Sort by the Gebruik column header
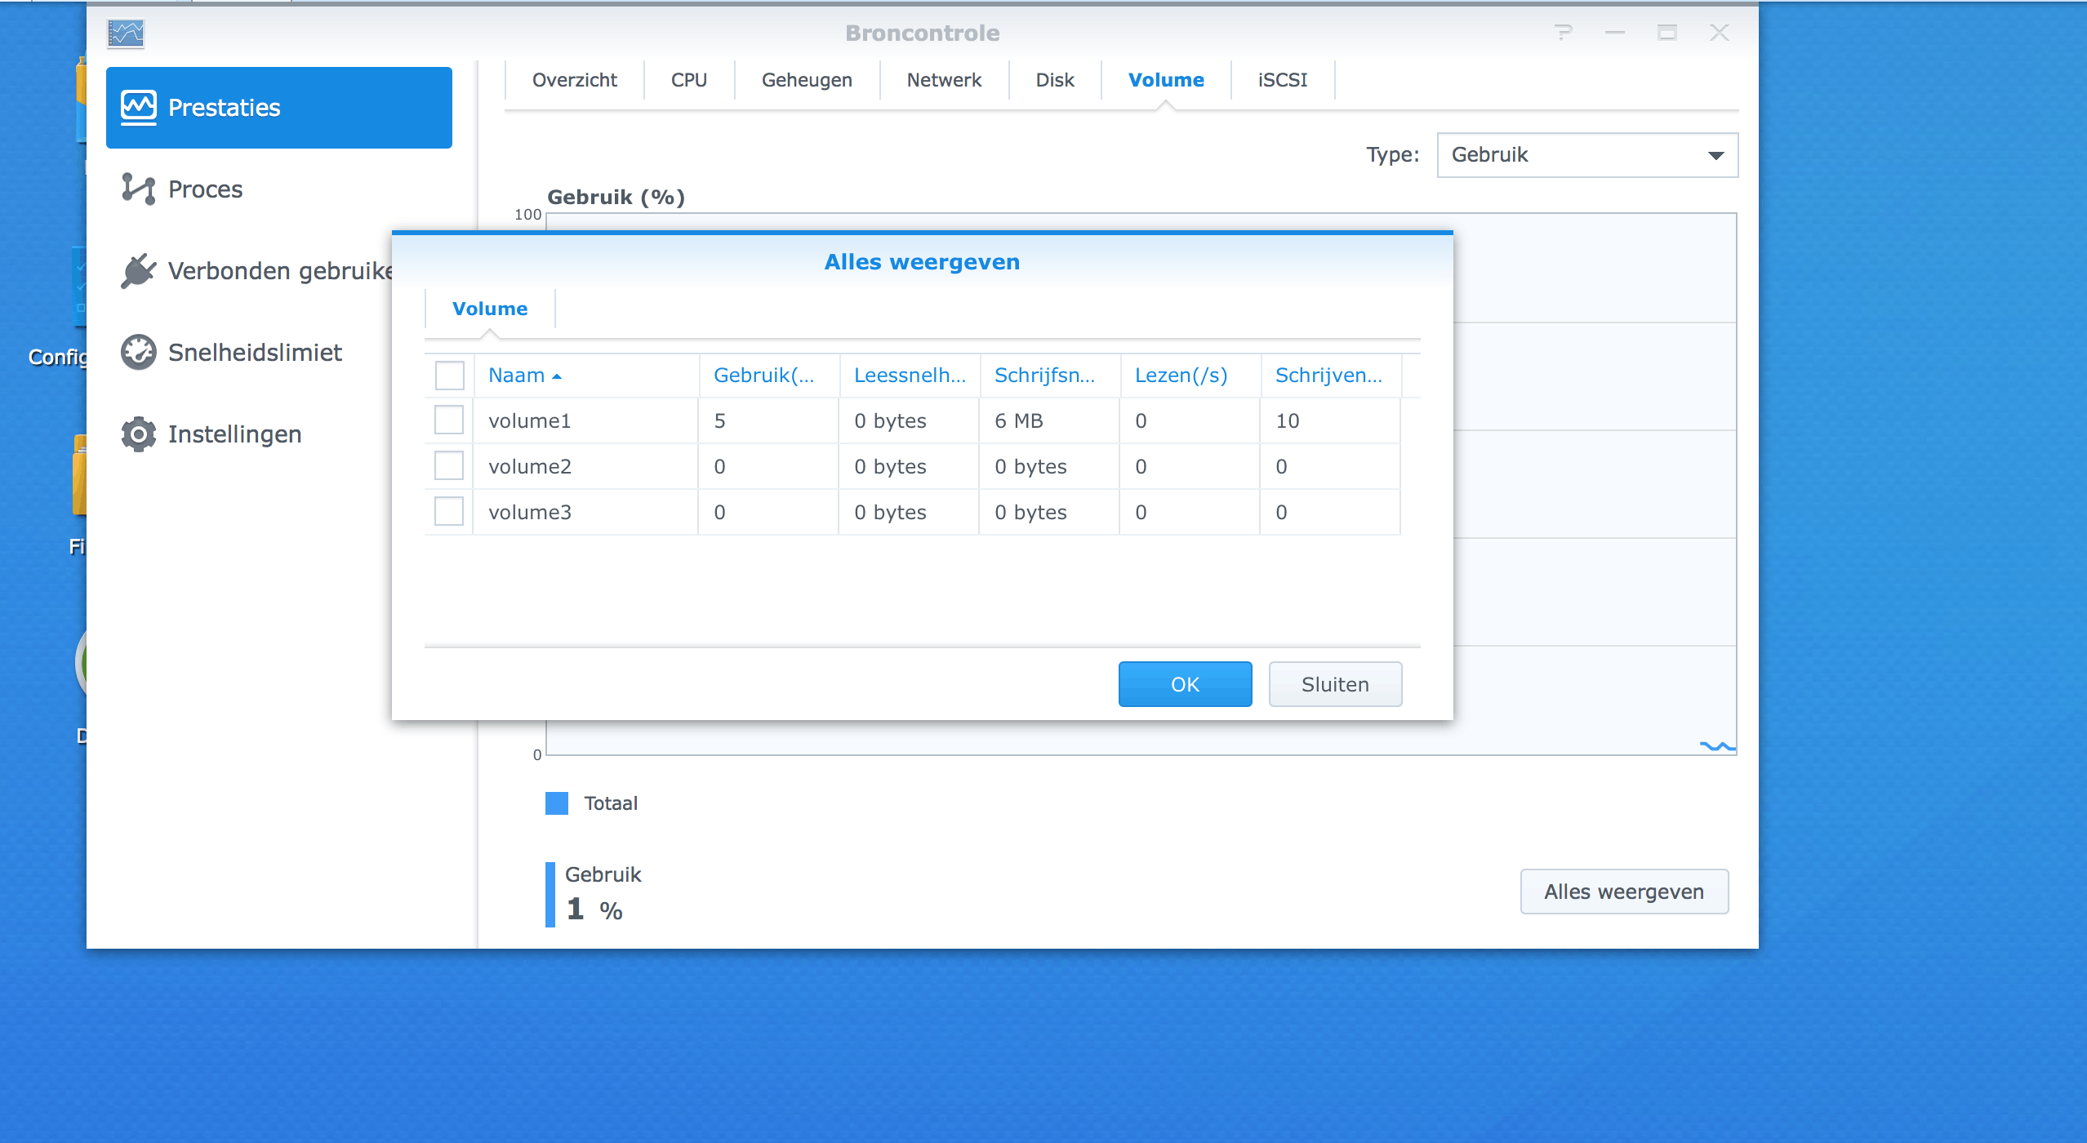Screen dimensions: 2087x1143 [x=763, y=376]
